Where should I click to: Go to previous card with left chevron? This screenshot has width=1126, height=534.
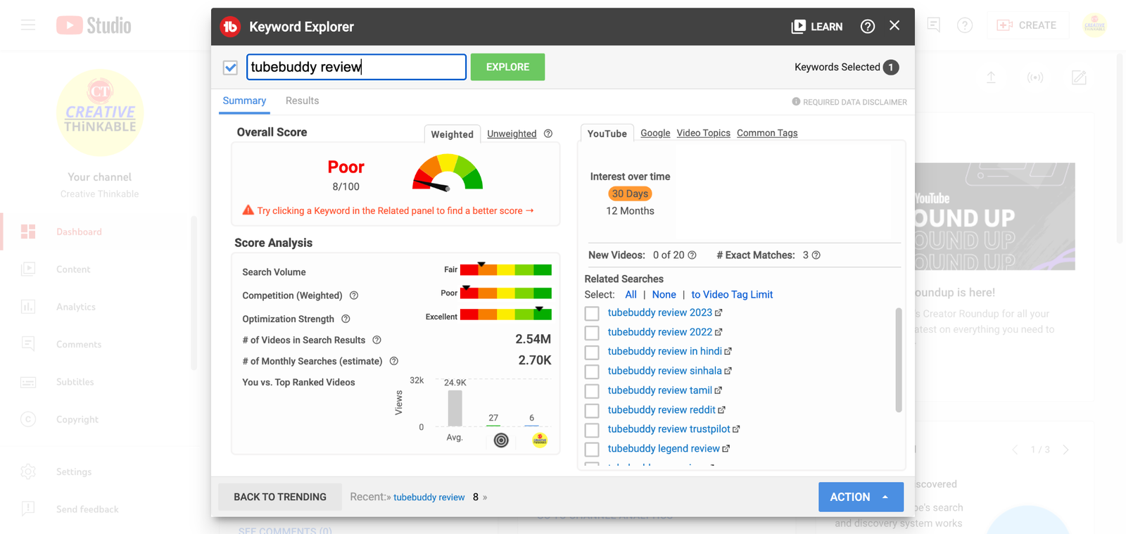[x=1015, y=450]
